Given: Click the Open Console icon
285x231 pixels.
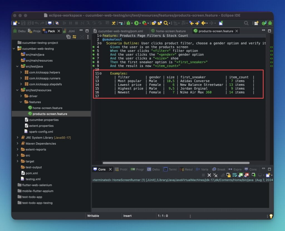Looking at the screenshot, I should click(x=268, y=175).
